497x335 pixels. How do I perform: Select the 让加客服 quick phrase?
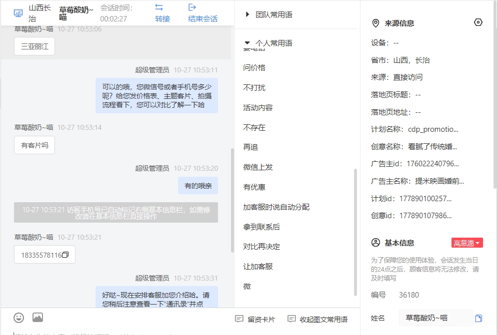pyautogui.click(x=257, y=267)
